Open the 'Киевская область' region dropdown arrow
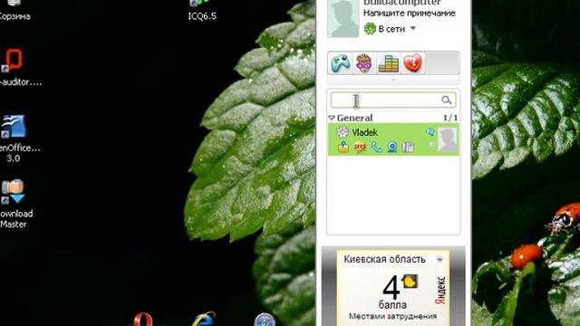Screen dimensions: 580x326 440,260
